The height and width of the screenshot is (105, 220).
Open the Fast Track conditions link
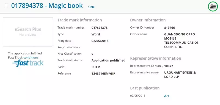(31, 58)
